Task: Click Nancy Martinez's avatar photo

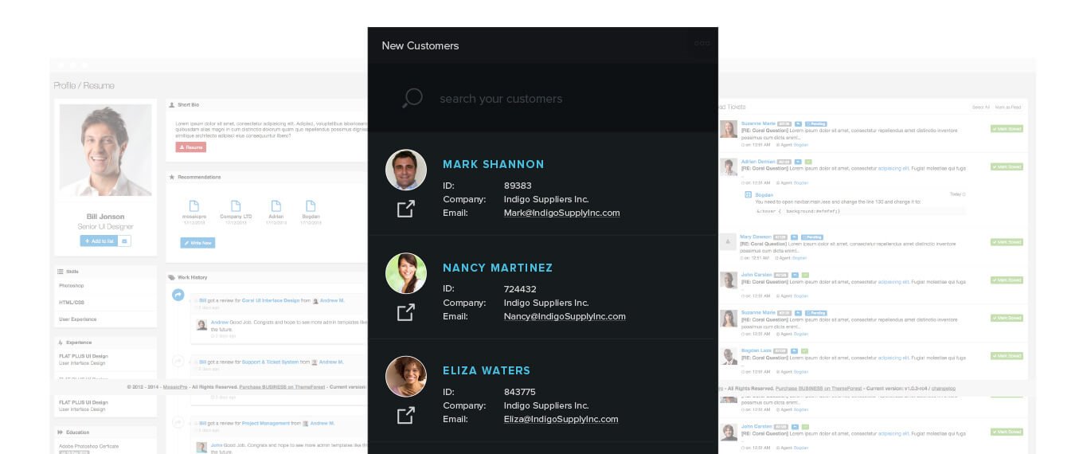Action: pyautogui.click(x=406, y=273)
